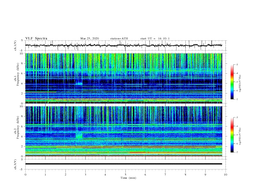Image resolution: width=254 pixels, height=196 pixels.
Task: Click the ch.3 flat black trace
Action: pyautogui.click(x=123, y=164)
